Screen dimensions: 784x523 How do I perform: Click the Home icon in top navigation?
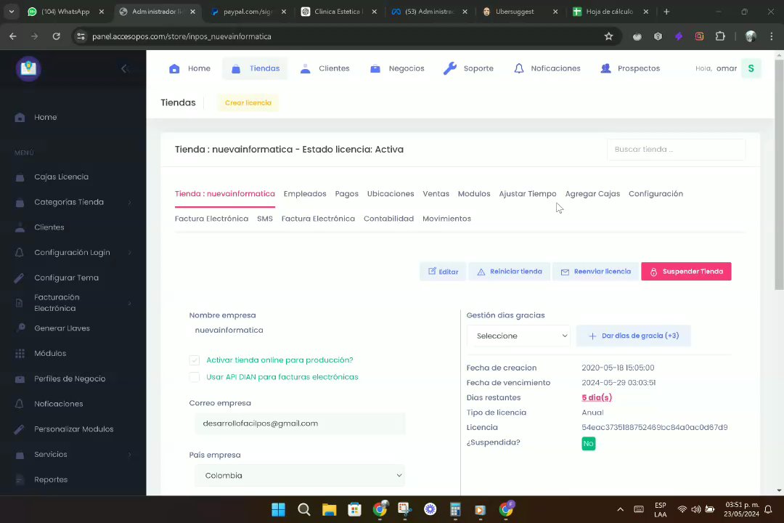click(174, 68)
